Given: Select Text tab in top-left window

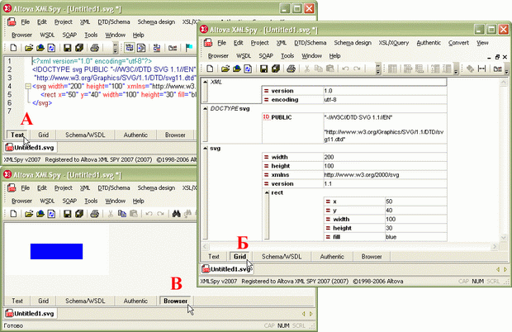Looking at the screenshot, I should 17,133.
